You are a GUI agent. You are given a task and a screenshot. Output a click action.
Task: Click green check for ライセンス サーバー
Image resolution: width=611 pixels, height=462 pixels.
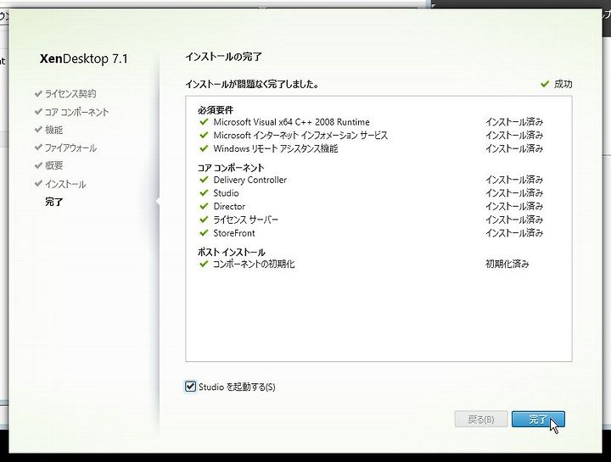(204, 220)
